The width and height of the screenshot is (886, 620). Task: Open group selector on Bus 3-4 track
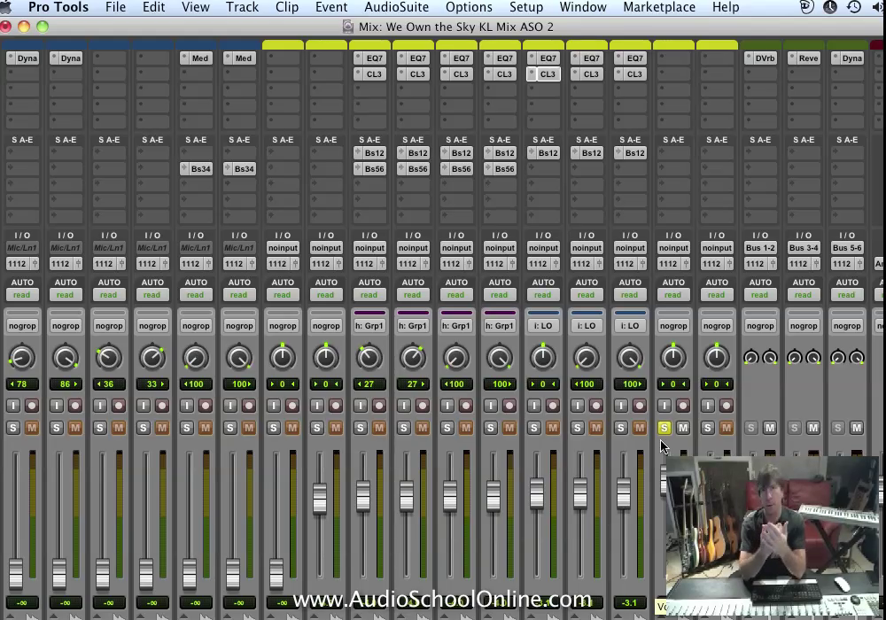804,326
